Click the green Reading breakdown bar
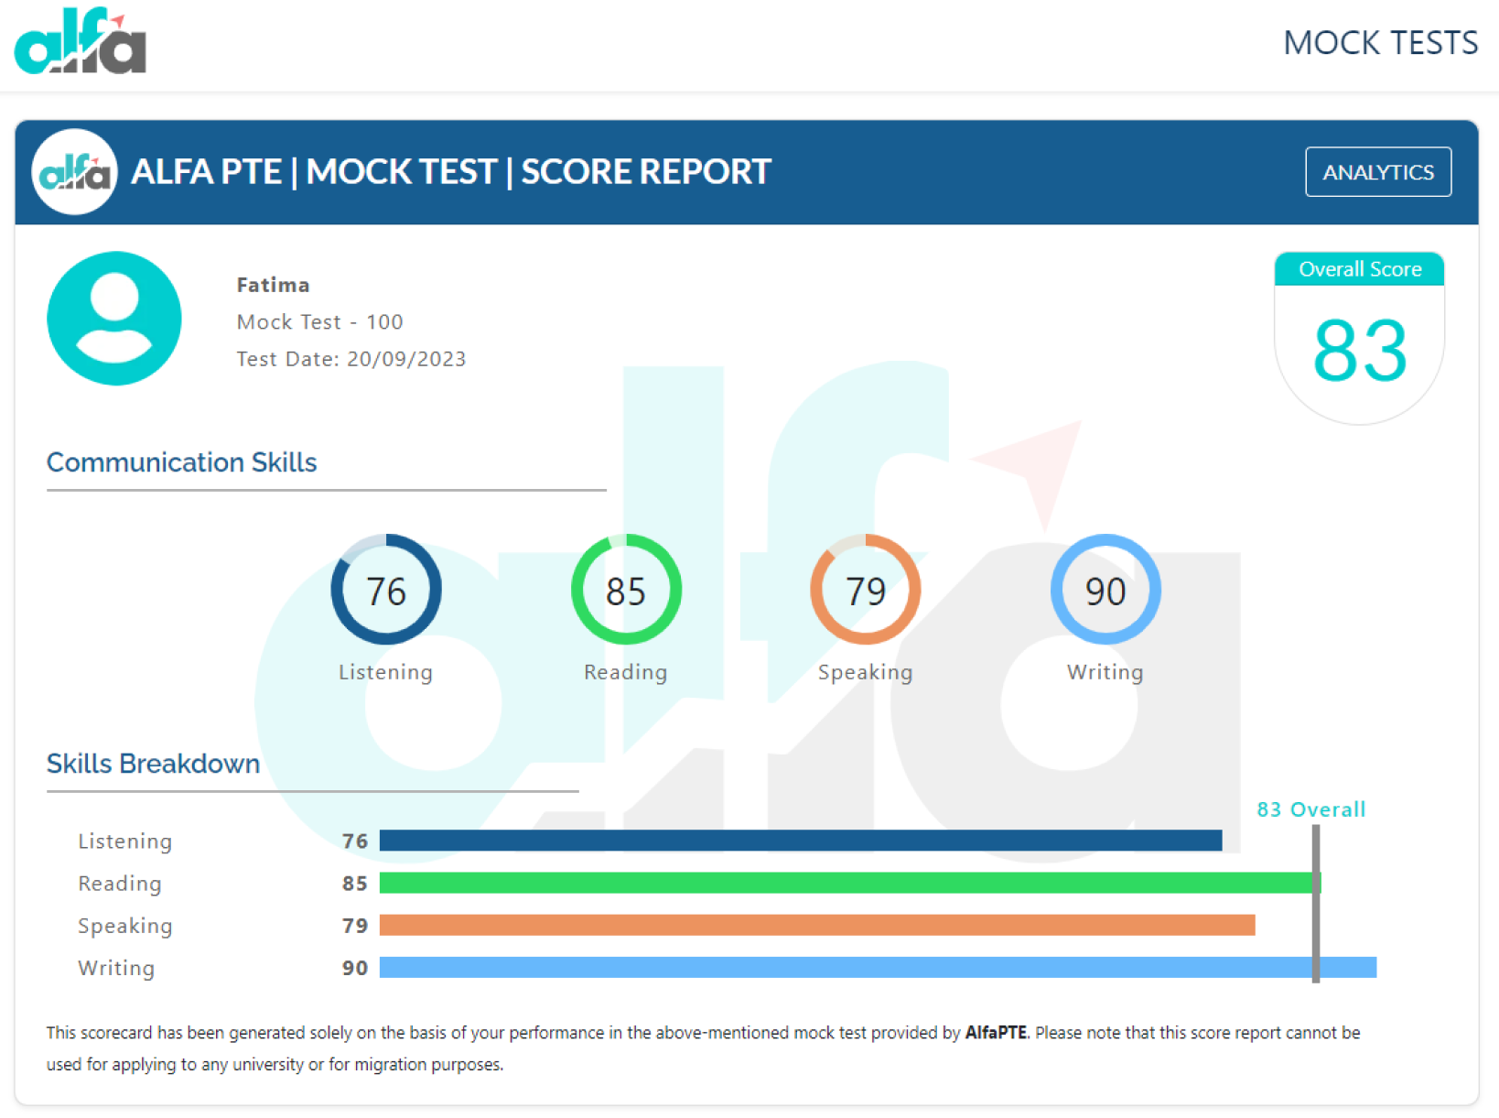The height and width of the screenshot is (1118, 1499). pos(850,883)
